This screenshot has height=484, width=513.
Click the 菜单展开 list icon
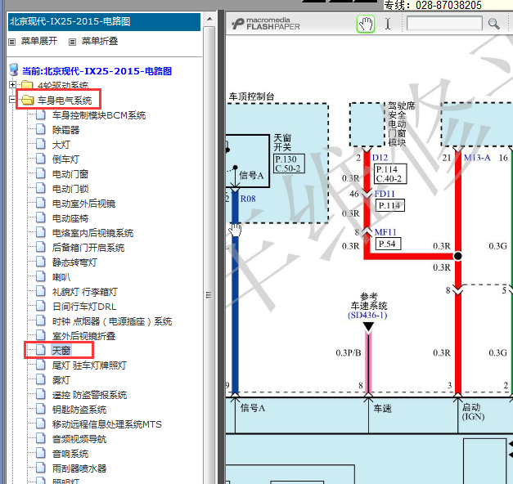point(11,42)
